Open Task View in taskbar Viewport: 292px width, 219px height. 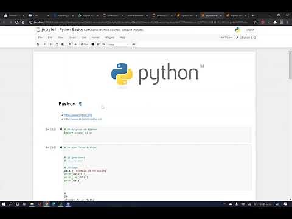tap(24, 204)
